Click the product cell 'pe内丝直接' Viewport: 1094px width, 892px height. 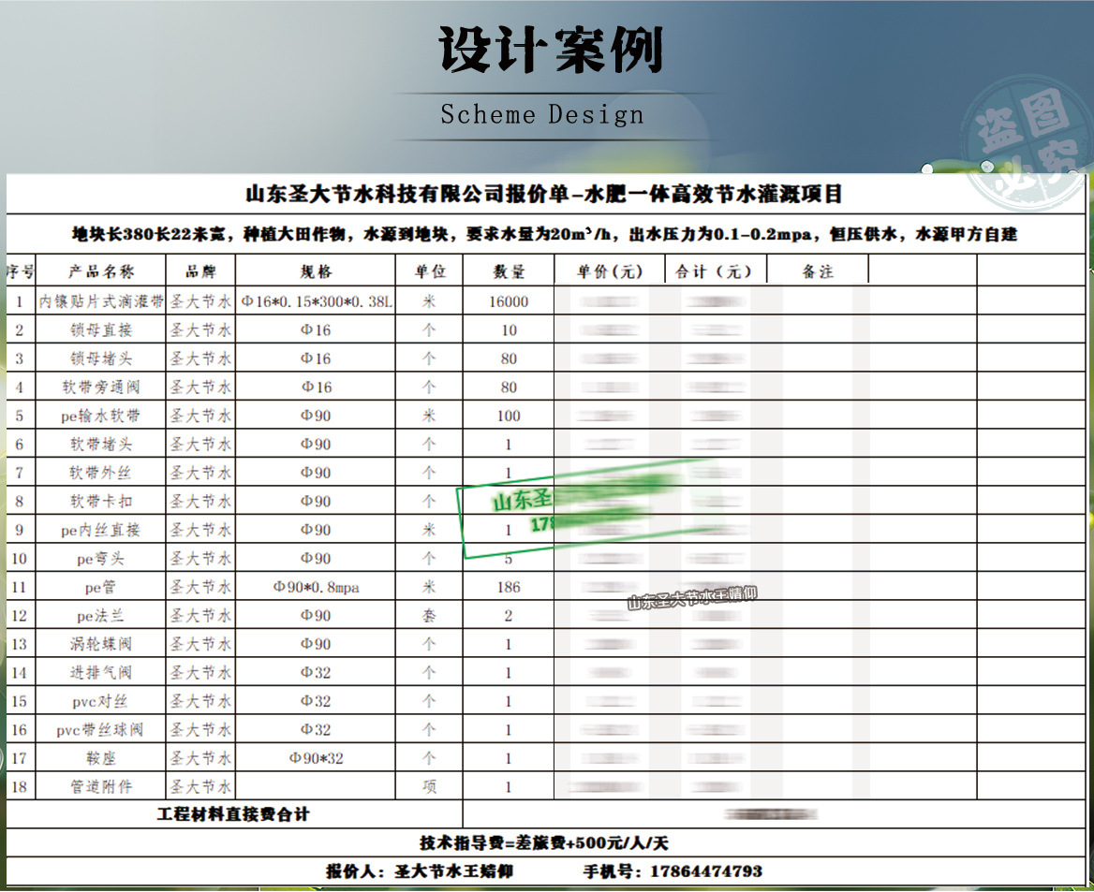click(100, 530)
